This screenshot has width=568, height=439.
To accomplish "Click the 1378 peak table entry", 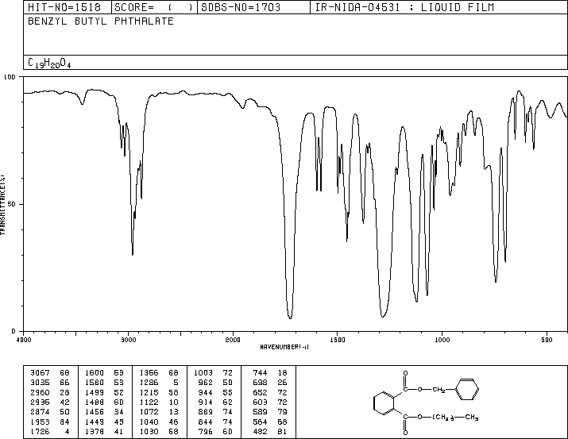I will pos(104,431).
